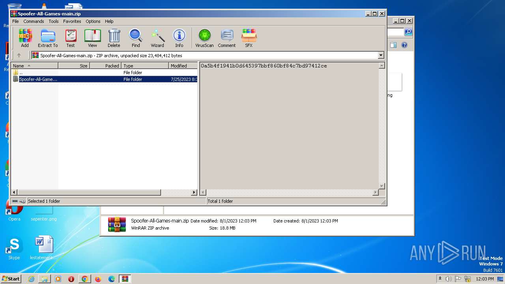Open Opera from the taskbar
Screen dimensions: 505x284
click(x=71, y=279)
